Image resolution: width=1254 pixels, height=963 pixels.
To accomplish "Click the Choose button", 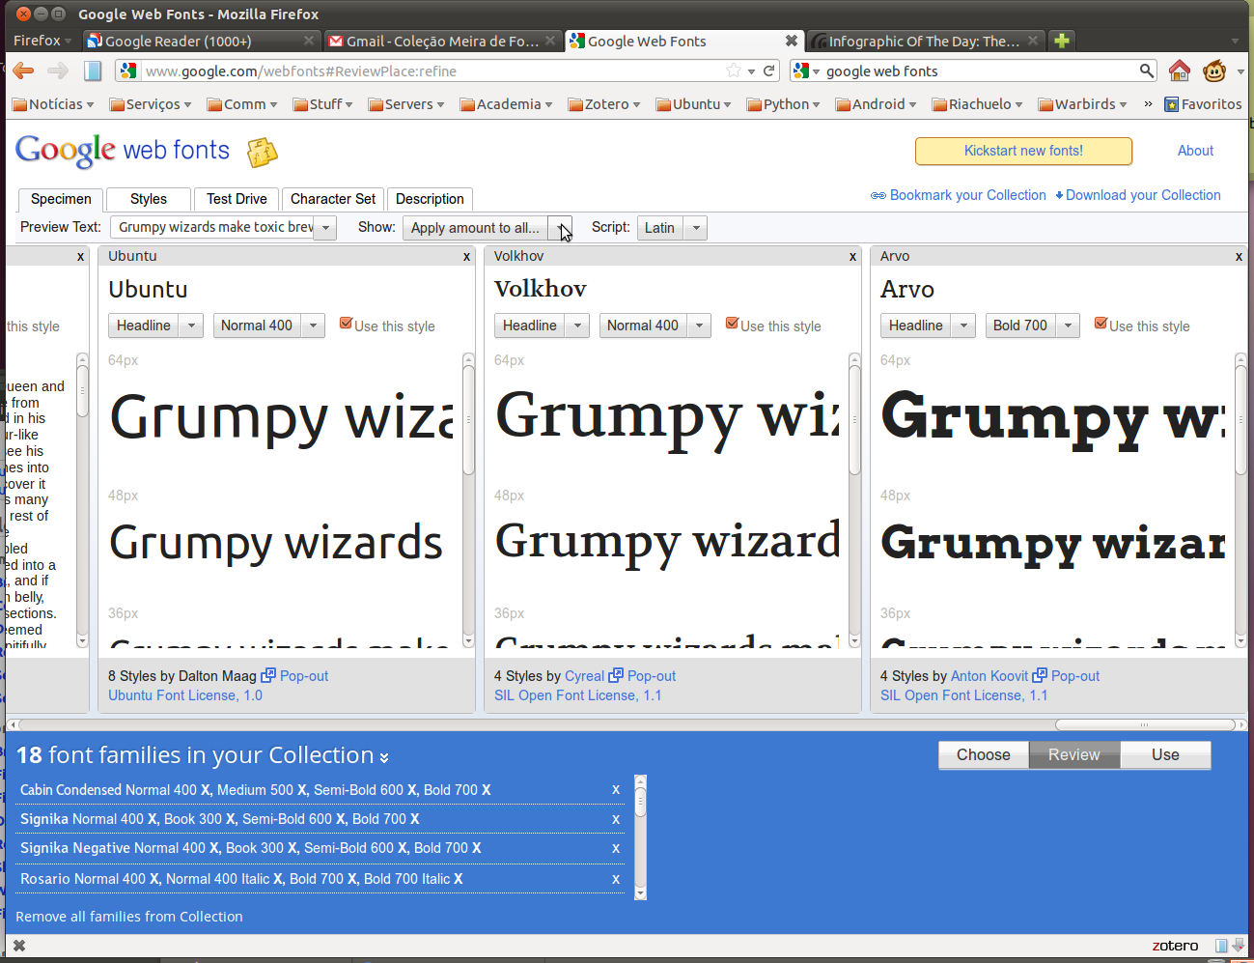I will point(984,755).
